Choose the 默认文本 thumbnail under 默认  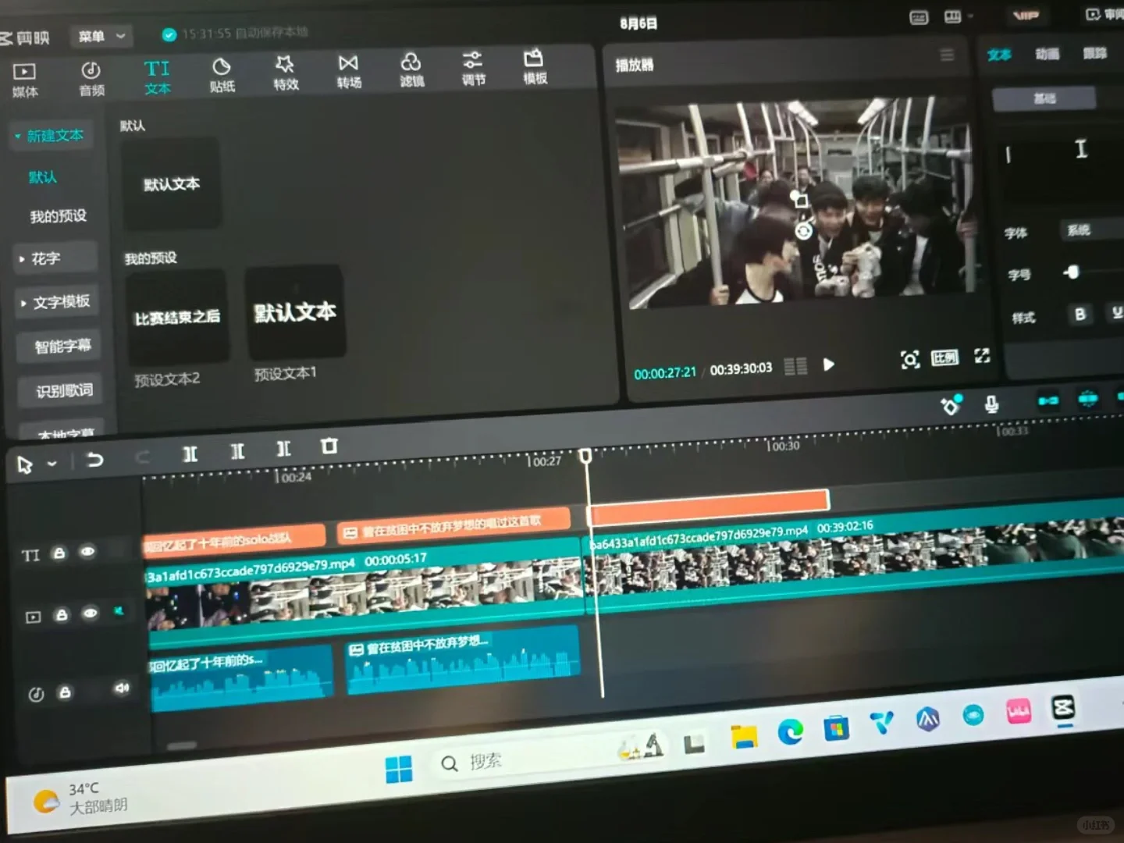[171, 184]
